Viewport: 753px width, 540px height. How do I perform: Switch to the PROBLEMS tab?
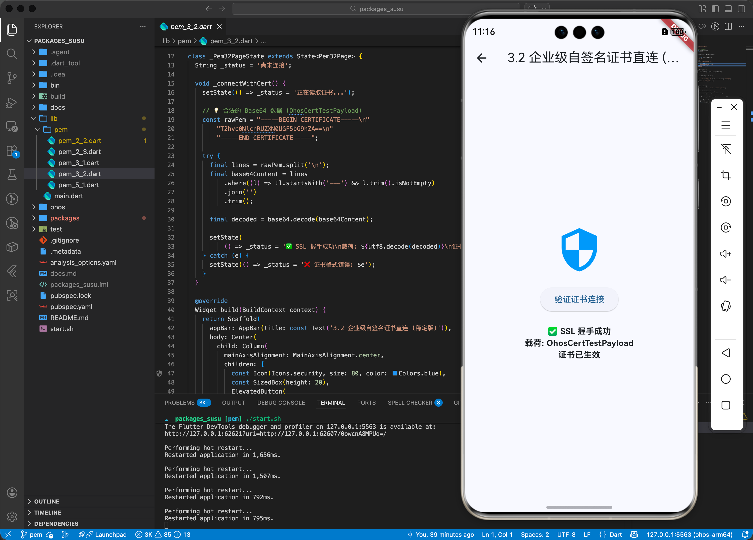(180, 403)
